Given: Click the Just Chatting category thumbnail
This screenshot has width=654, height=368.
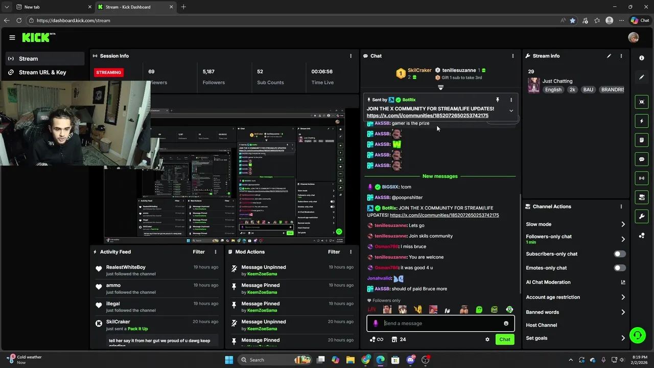Looking at the screenshot, I should tap(534, 85).
